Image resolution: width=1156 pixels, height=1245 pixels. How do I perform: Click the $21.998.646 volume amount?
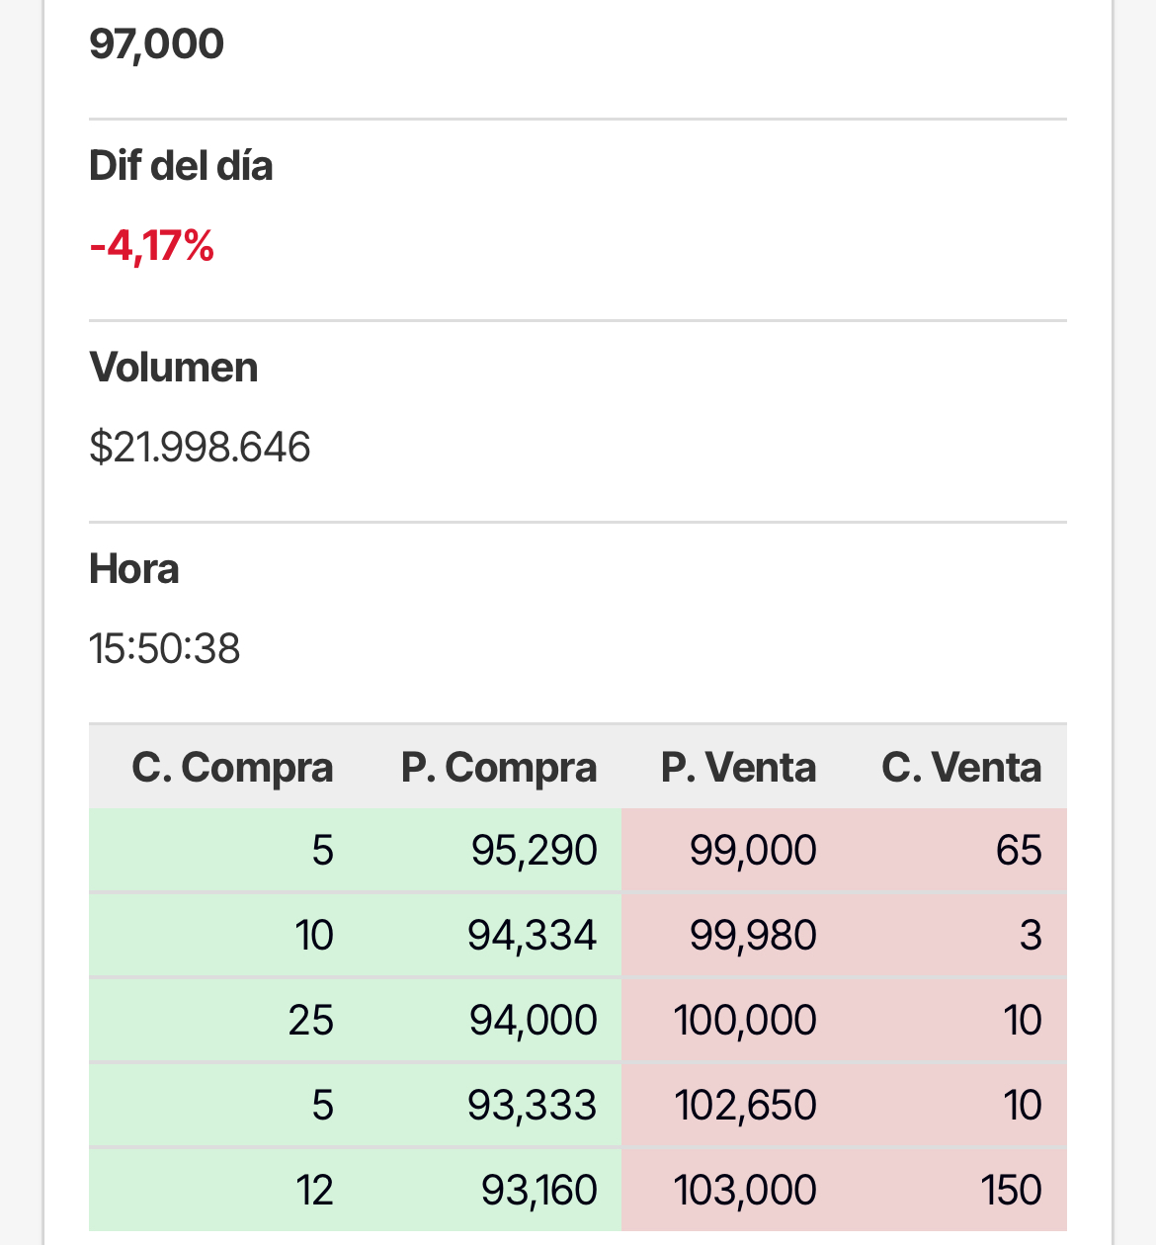pyautogui.click(x=200, y=448)
